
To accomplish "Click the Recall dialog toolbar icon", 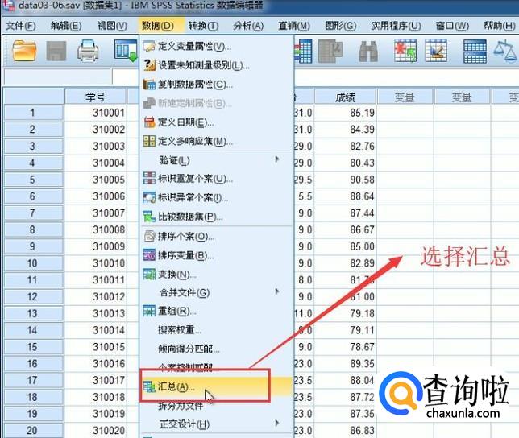I will 126,51.
